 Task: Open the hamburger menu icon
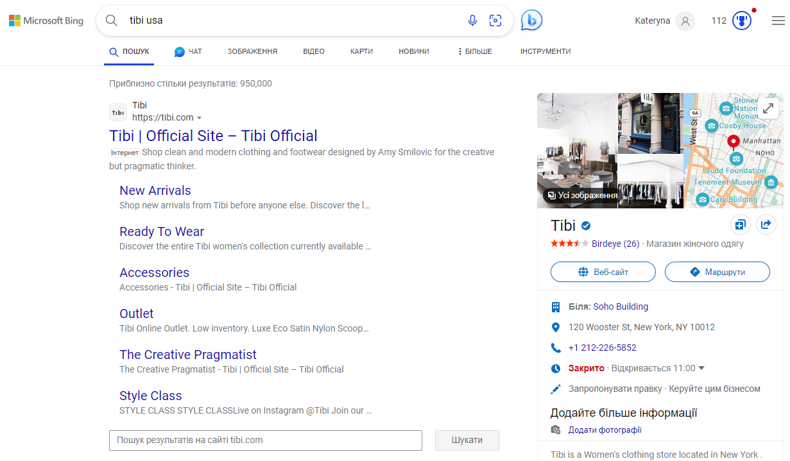(778, 20)
